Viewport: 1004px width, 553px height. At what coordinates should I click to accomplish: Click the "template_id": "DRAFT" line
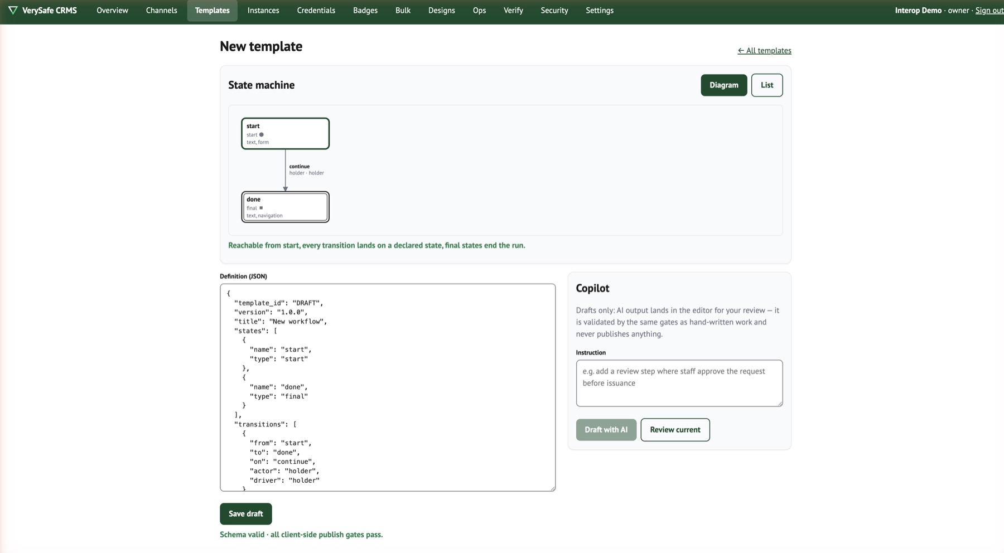click(x=278, y=303)
